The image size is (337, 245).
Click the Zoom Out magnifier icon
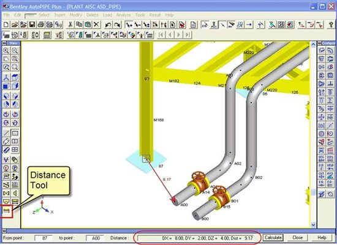coord(15,51)
